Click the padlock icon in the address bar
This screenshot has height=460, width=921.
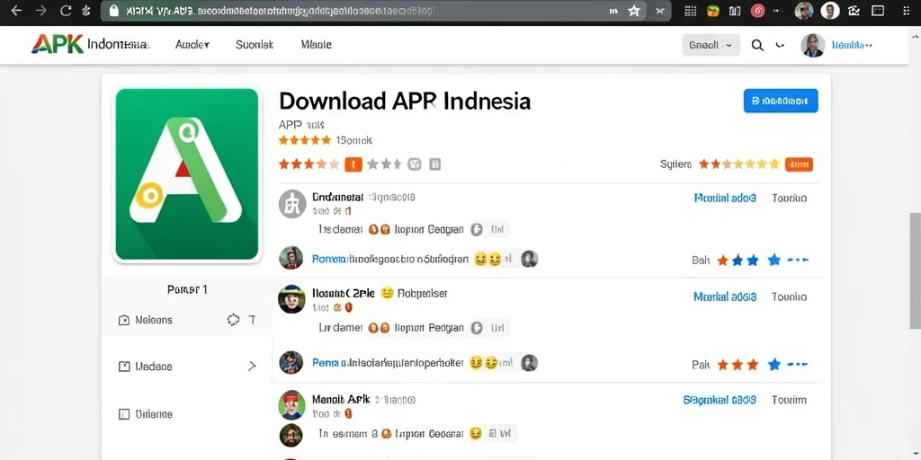pos(114,11)
